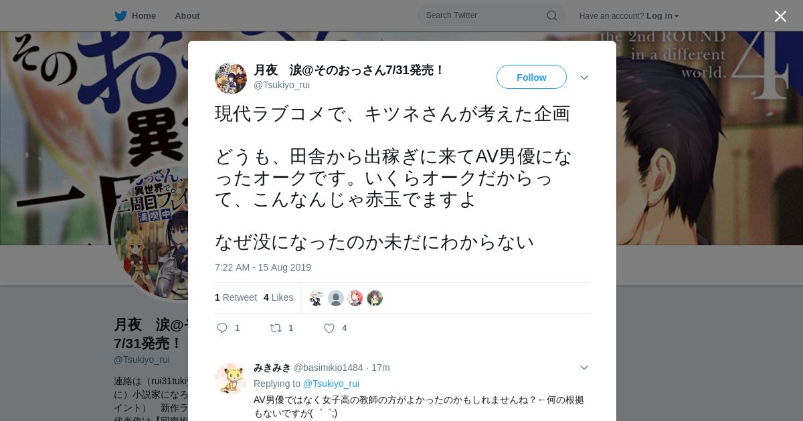The height and width of the screenshot is (421, 803).
Task: Expand the tweet options chevron
Action: coord(584,78)
